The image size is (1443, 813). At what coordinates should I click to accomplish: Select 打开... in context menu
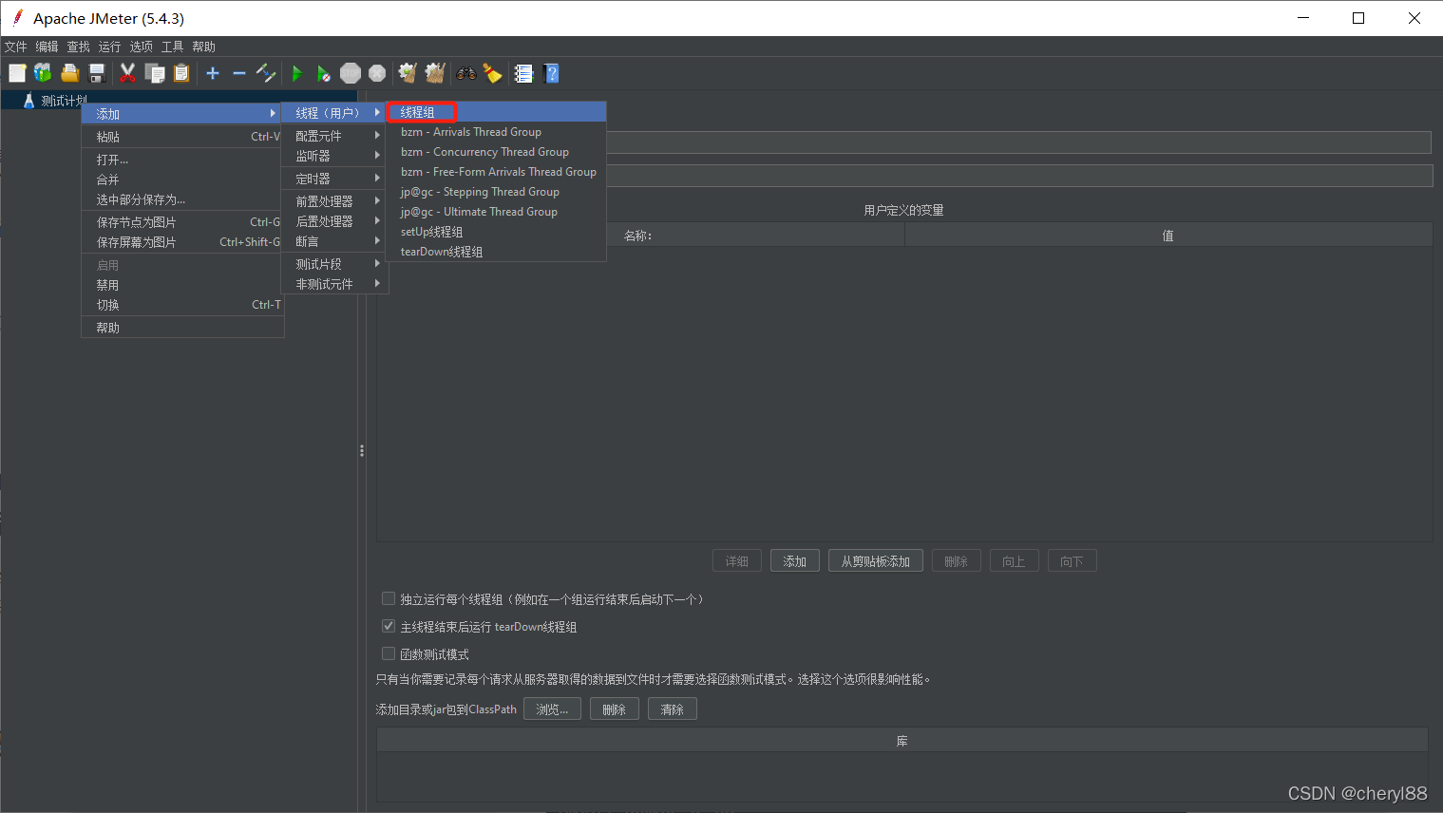(x=182, y=160)
